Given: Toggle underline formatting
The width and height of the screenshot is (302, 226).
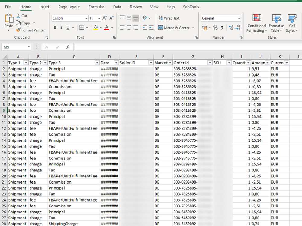Looking at the screenshot, I should pos(68,27).
